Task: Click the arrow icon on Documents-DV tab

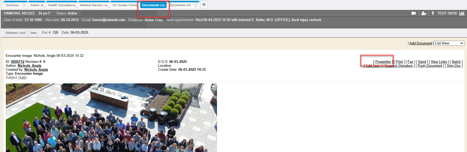Action: [x=196, y=5]
